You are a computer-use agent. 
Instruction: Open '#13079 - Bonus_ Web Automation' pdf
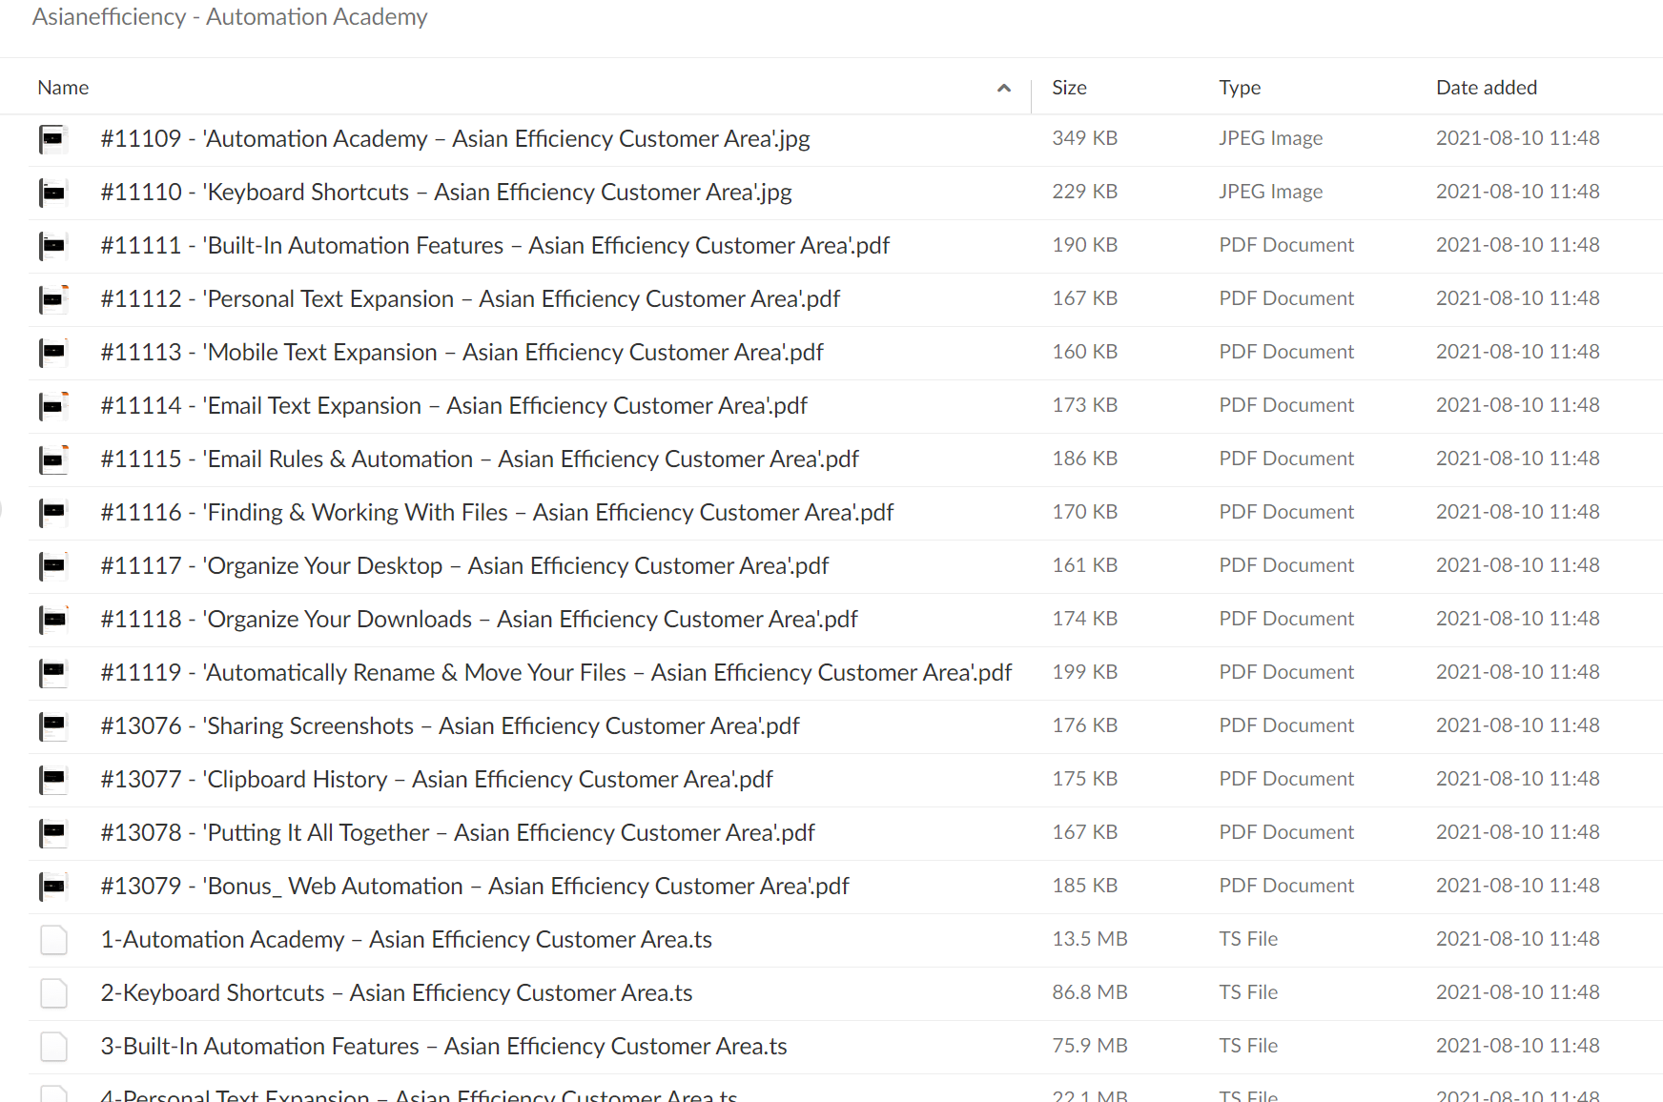pyautogui.click(x=475, y=887)
